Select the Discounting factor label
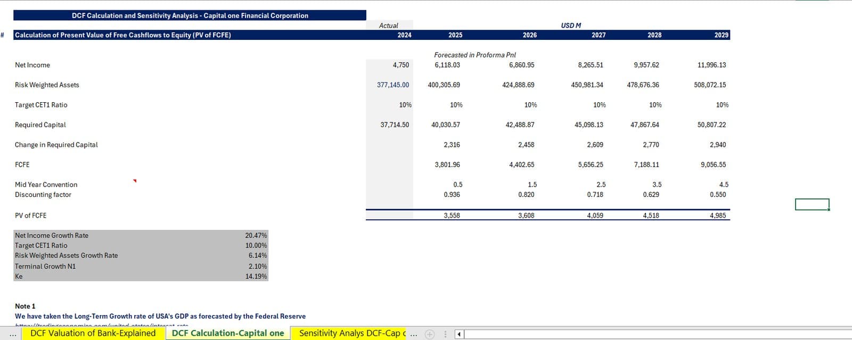 pos(43,195)
